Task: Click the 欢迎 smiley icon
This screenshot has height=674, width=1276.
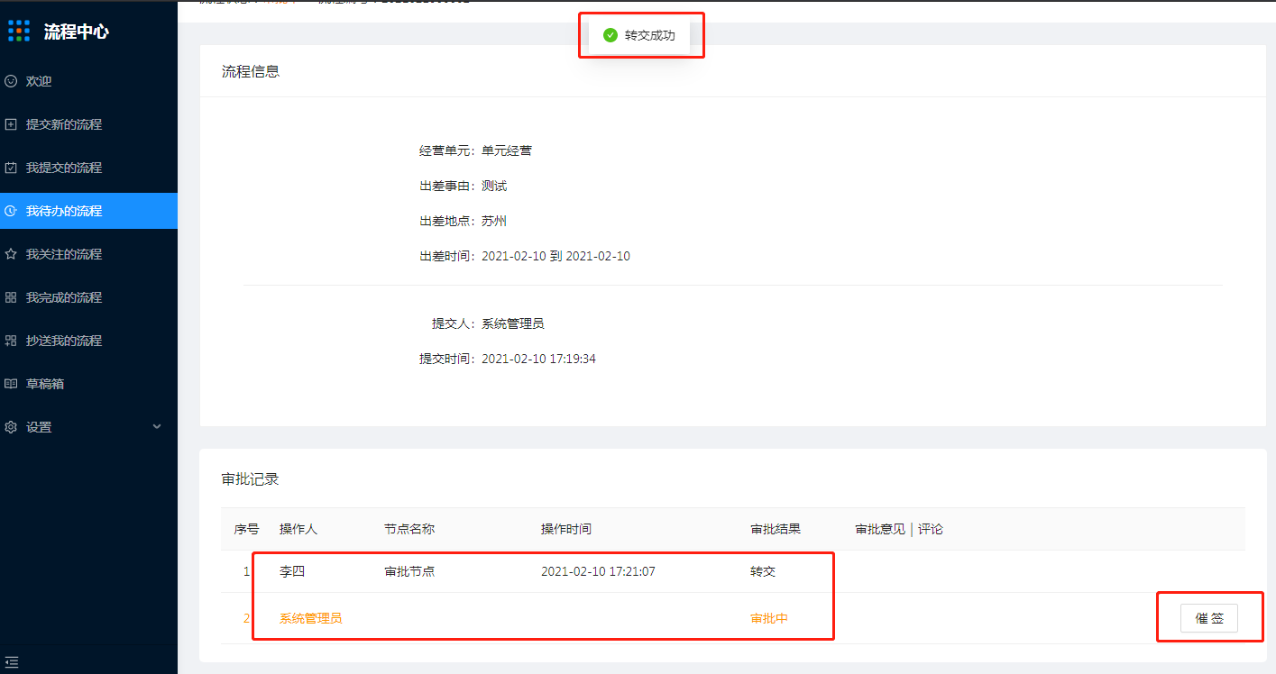Action: coord(11,81)
